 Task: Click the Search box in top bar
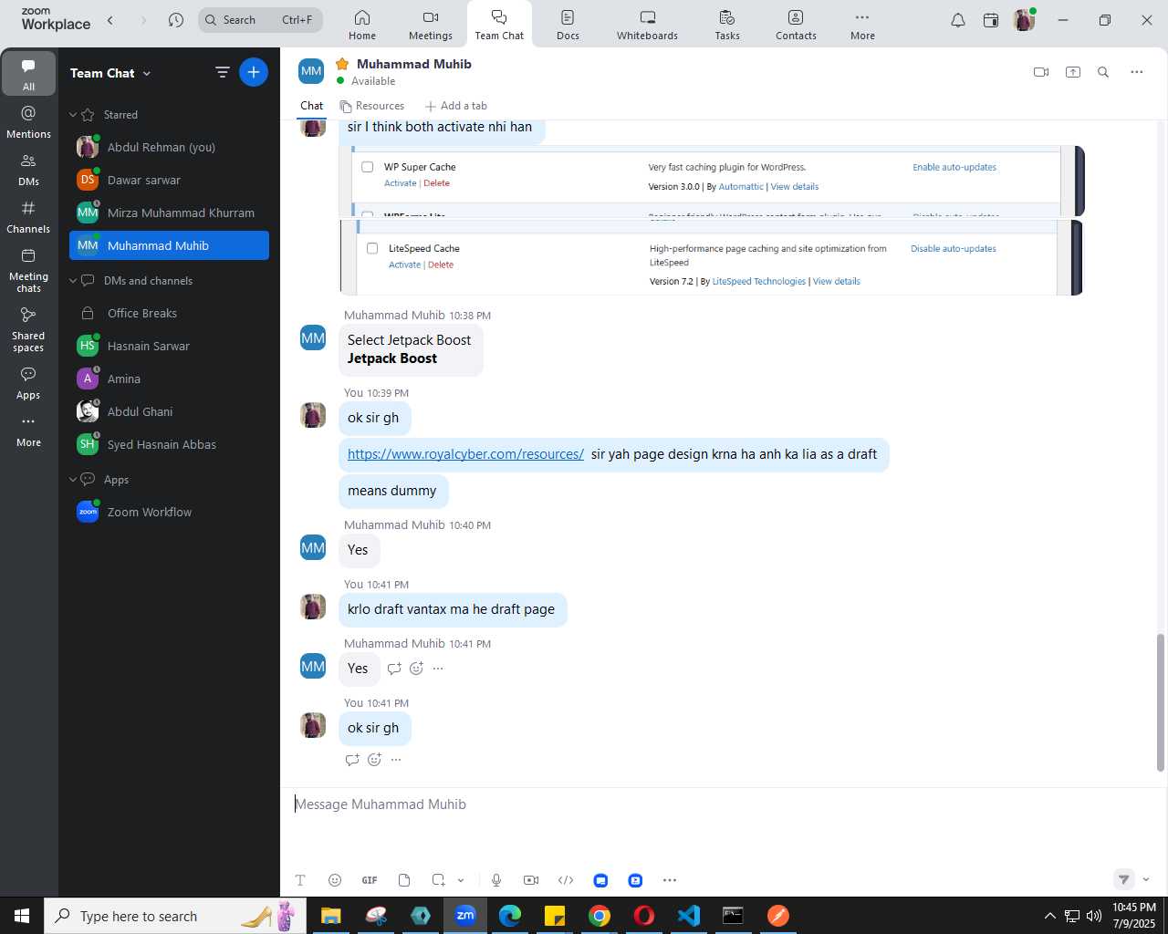[261, 19]
